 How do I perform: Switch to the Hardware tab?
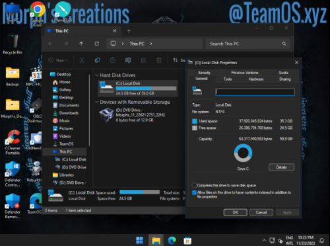pyautogui.click(x=256, y=79)
